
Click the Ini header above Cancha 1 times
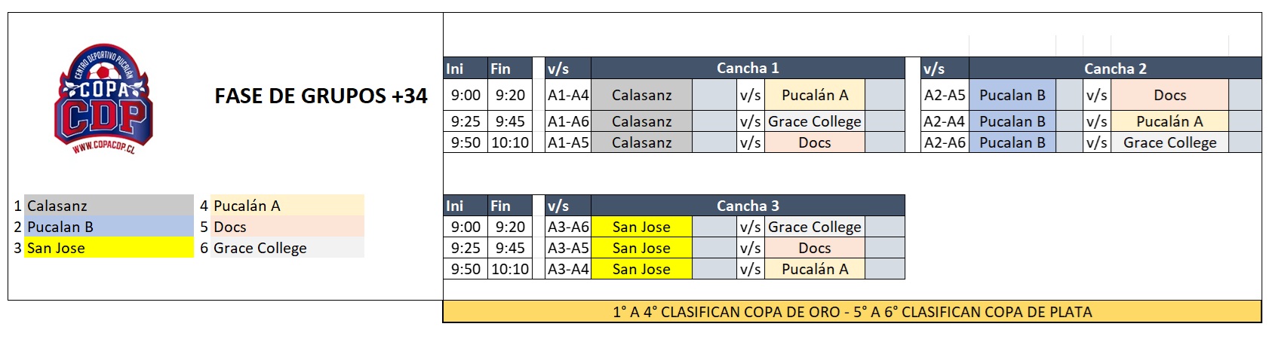tap(465, 69)
